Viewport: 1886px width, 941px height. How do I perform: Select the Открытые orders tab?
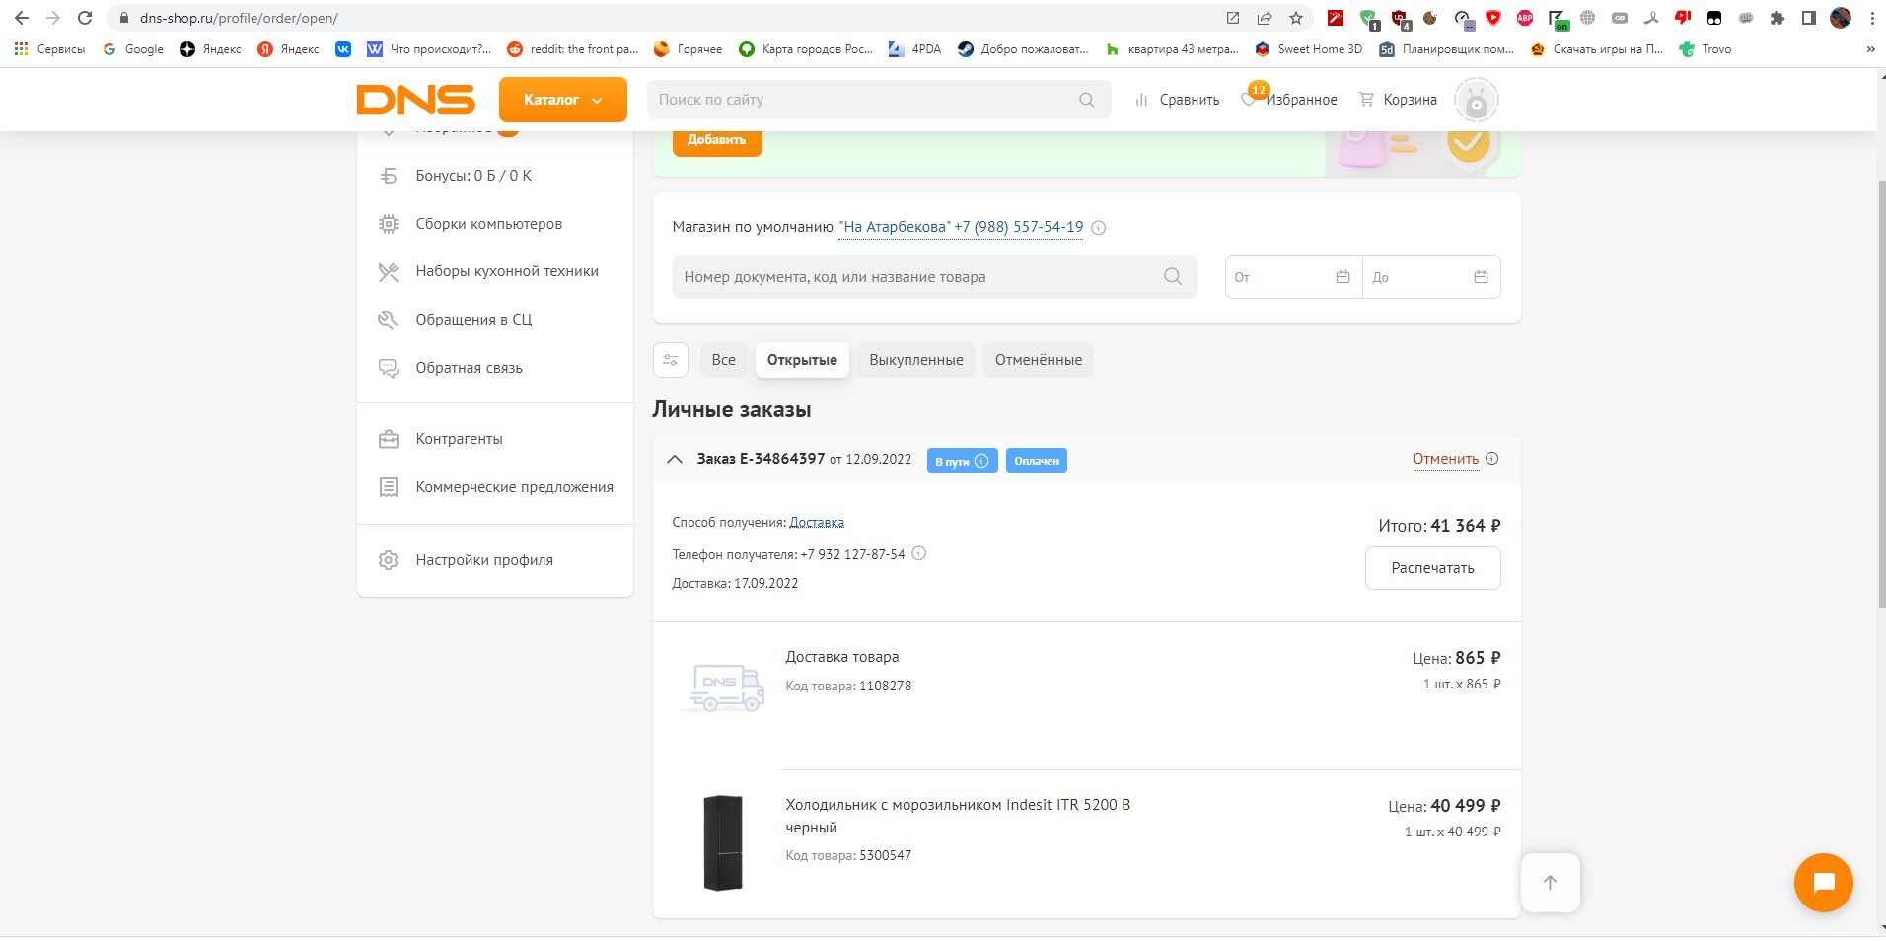[x=802, y=360]
